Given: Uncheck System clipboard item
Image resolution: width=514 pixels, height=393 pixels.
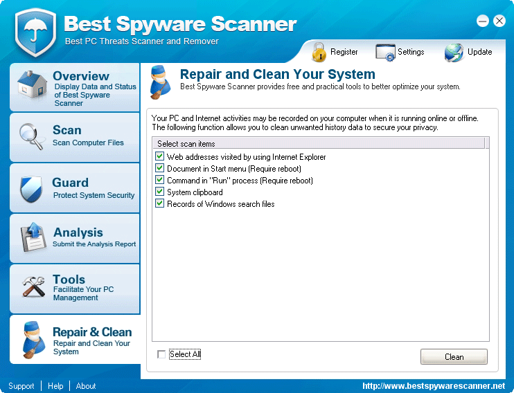Looking at the screenshot, I should tap(159, 192).
